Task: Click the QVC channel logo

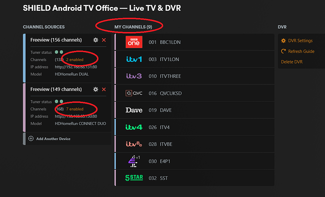Action: click(134, 93)
